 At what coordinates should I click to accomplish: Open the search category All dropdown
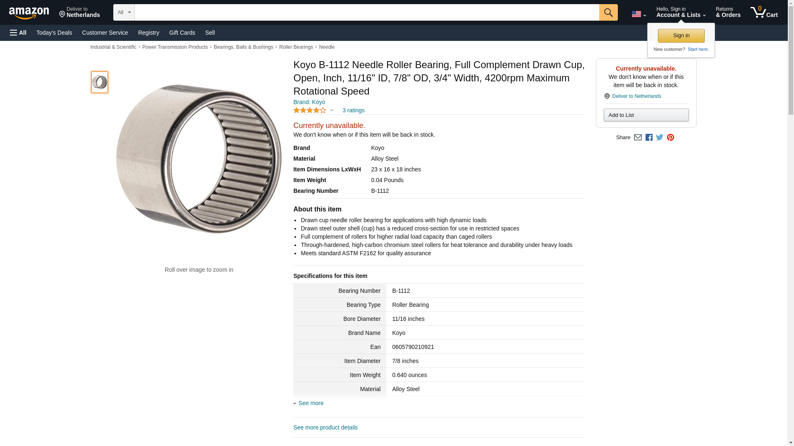[x=124, y=12]
